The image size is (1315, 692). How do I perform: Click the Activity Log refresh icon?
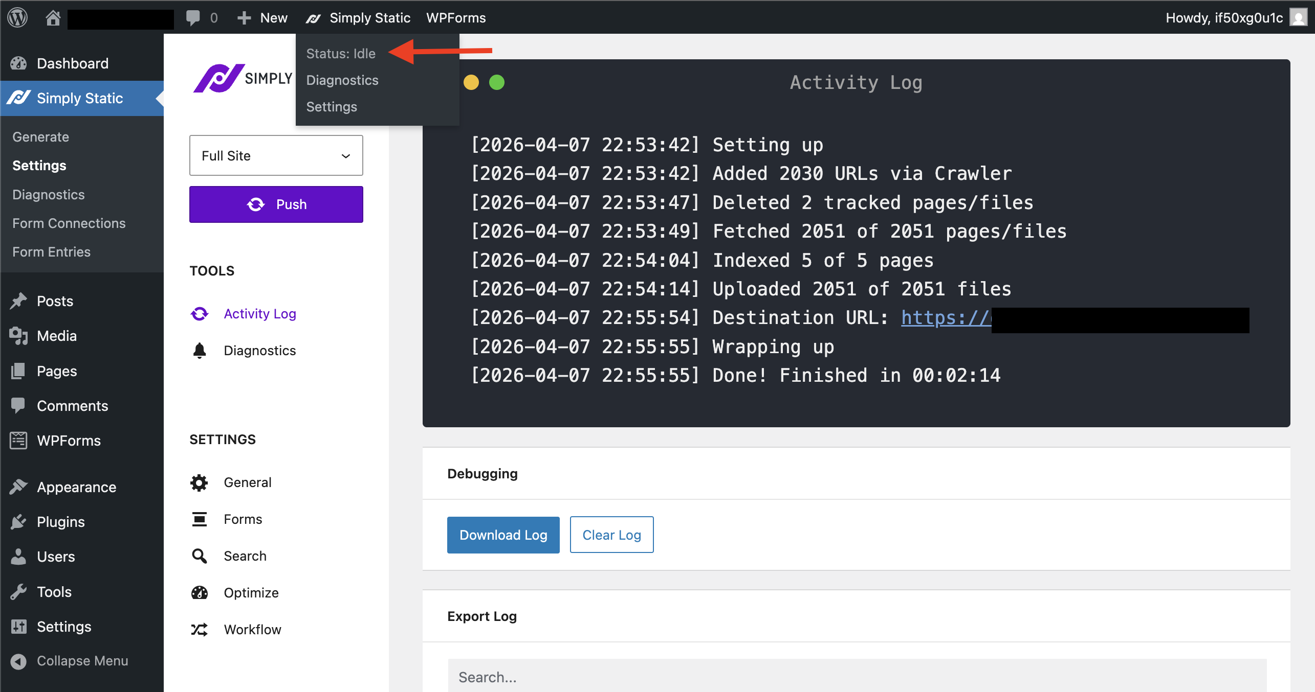(x=200, y=314)
